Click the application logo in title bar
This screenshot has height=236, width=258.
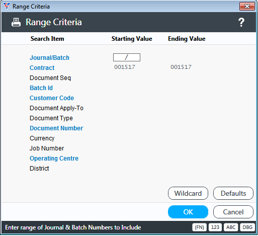(x=7, y=7)
